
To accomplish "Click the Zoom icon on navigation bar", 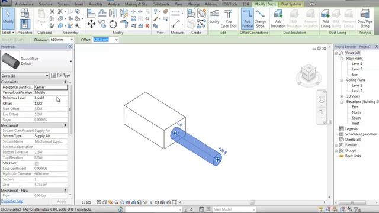I will coord(322,112).
